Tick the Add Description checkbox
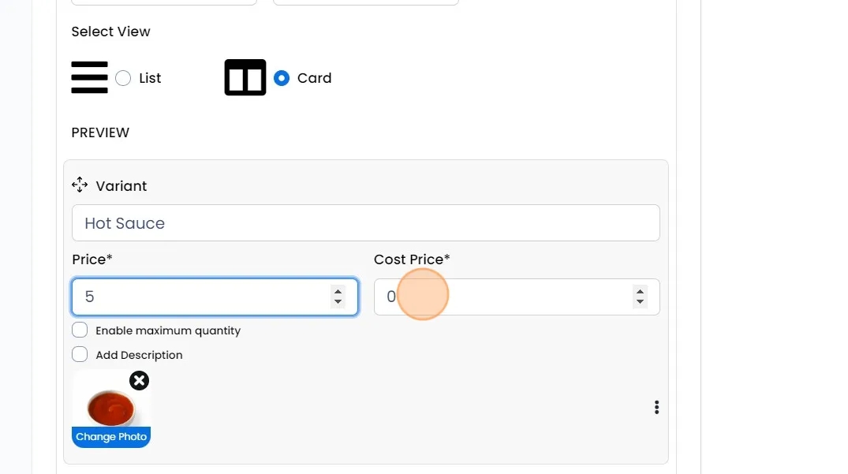The image size is (848, 474). [80, 354]
